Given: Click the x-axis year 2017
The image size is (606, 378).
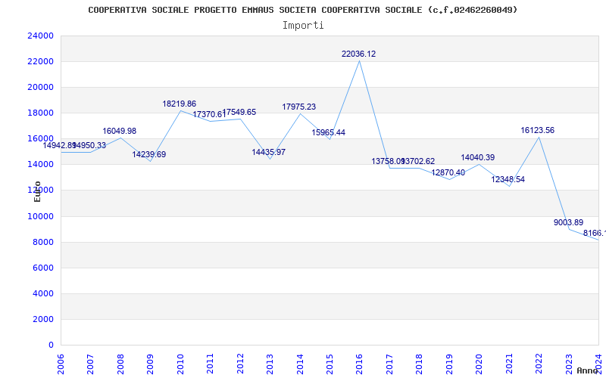Looking at the screenshot, I should point(389,364).
